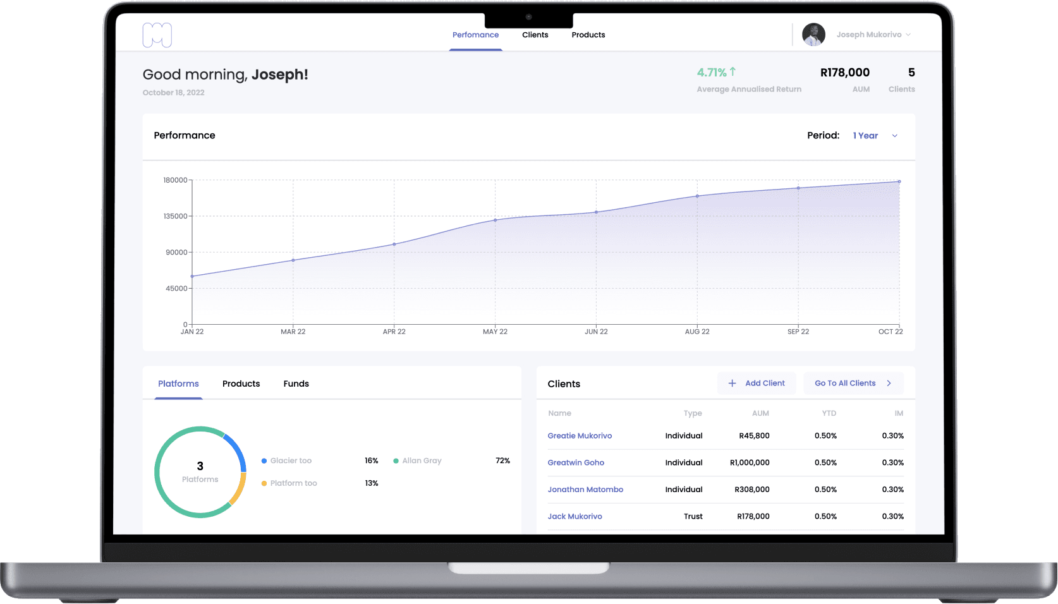Click the M logo icon
The width and height of the screenshot is (1058, 604).
(x=157, y=35)
